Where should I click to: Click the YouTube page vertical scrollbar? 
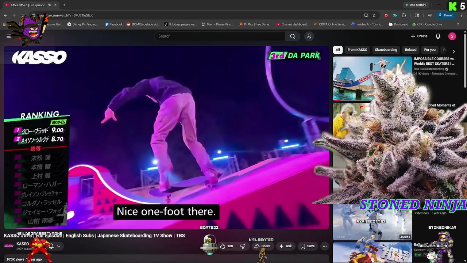coord(465,60)
